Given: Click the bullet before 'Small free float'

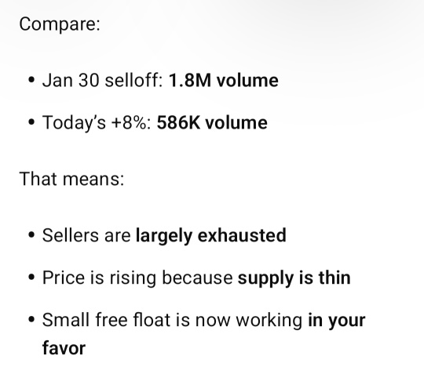Looking at the screenshot, I should 31,319.
